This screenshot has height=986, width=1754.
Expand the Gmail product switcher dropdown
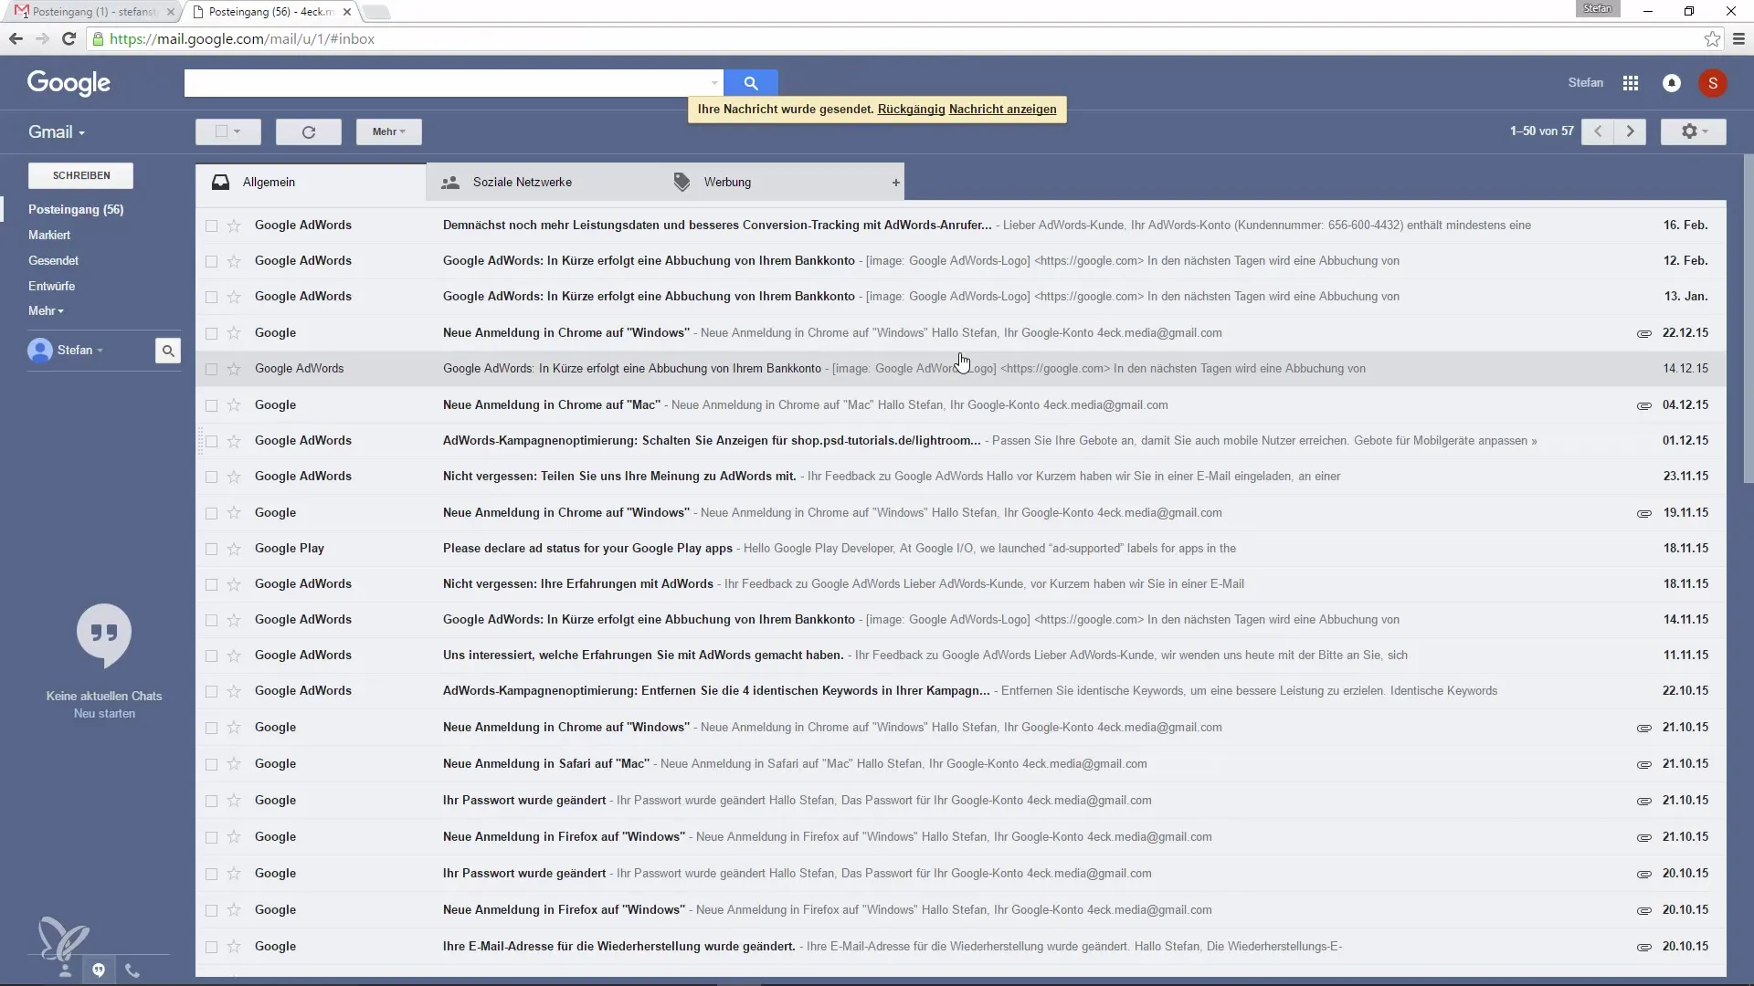(57, 132)
